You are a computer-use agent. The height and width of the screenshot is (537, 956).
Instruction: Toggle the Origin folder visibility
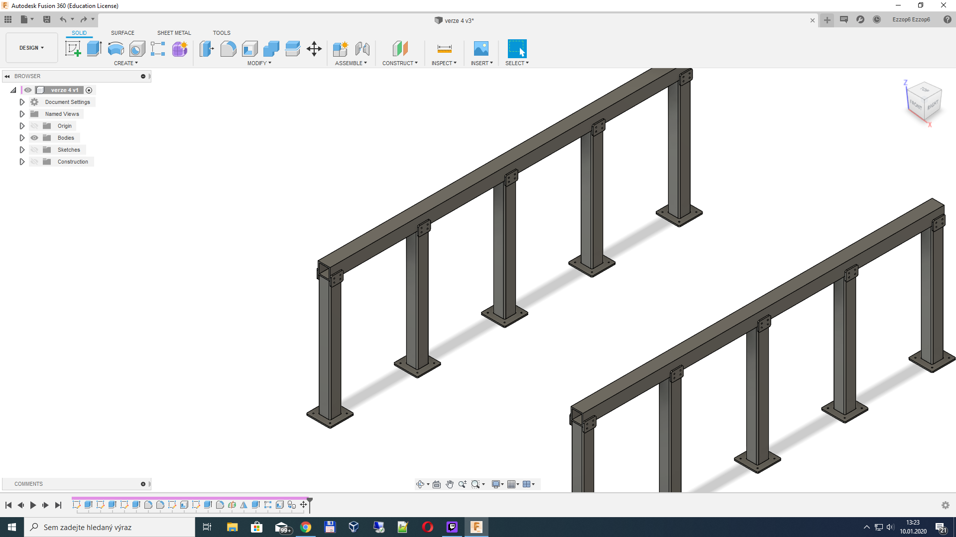[x=34, y=126]
